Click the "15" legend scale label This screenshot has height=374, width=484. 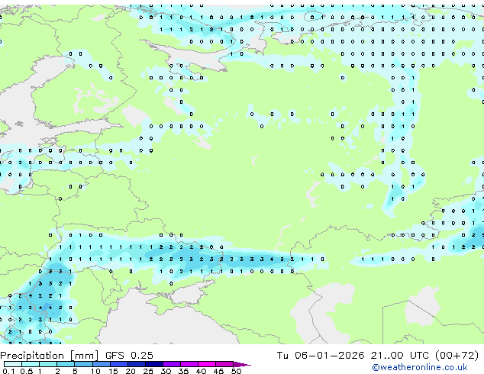113,371
